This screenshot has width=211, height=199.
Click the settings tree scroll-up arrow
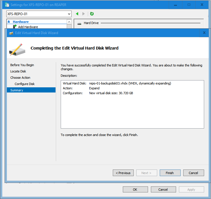69,22
